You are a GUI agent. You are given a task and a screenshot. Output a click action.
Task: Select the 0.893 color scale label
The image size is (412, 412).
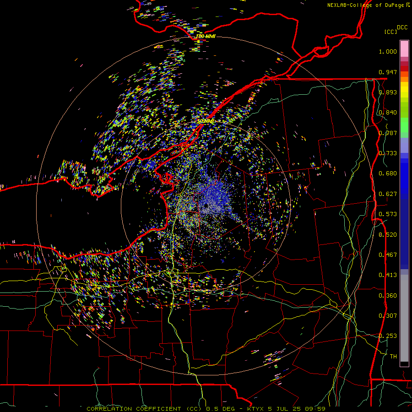click(x=388, y=92)
